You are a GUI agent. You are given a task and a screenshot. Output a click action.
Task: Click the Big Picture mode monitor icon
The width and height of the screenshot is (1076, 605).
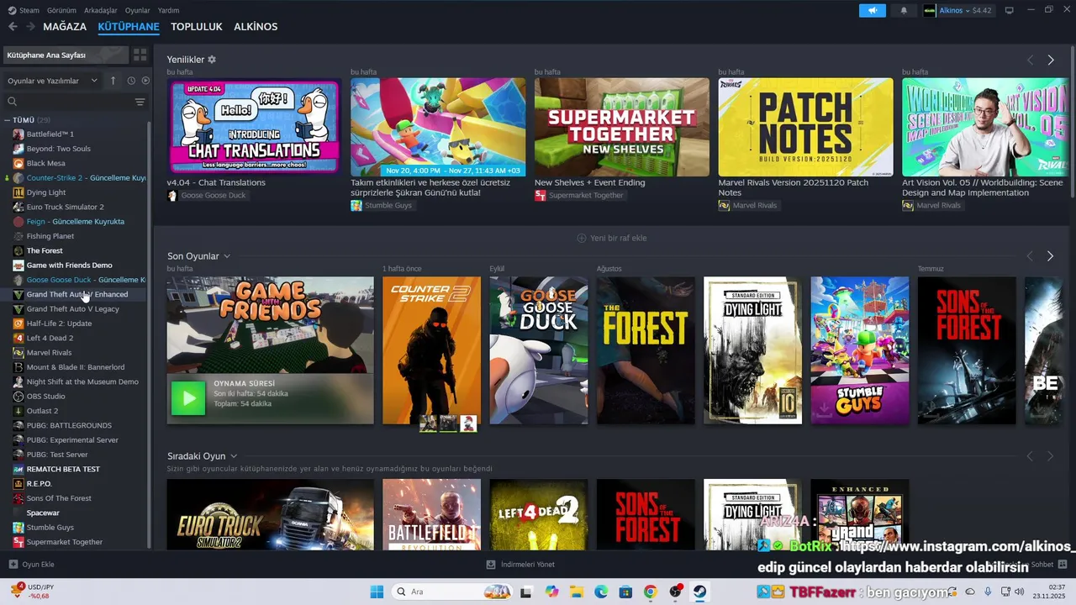[x=1010, y=10]
